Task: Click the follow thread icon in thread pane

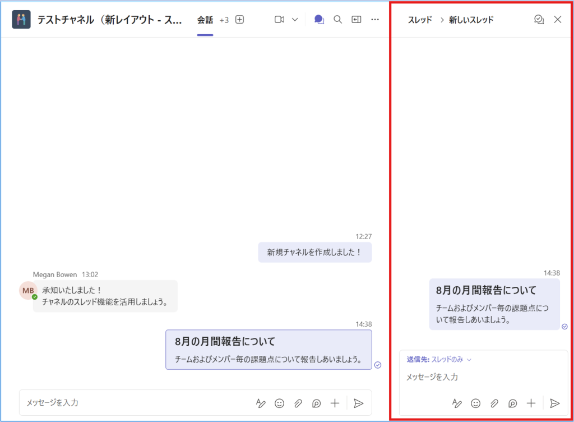Action: coord(539,20)
